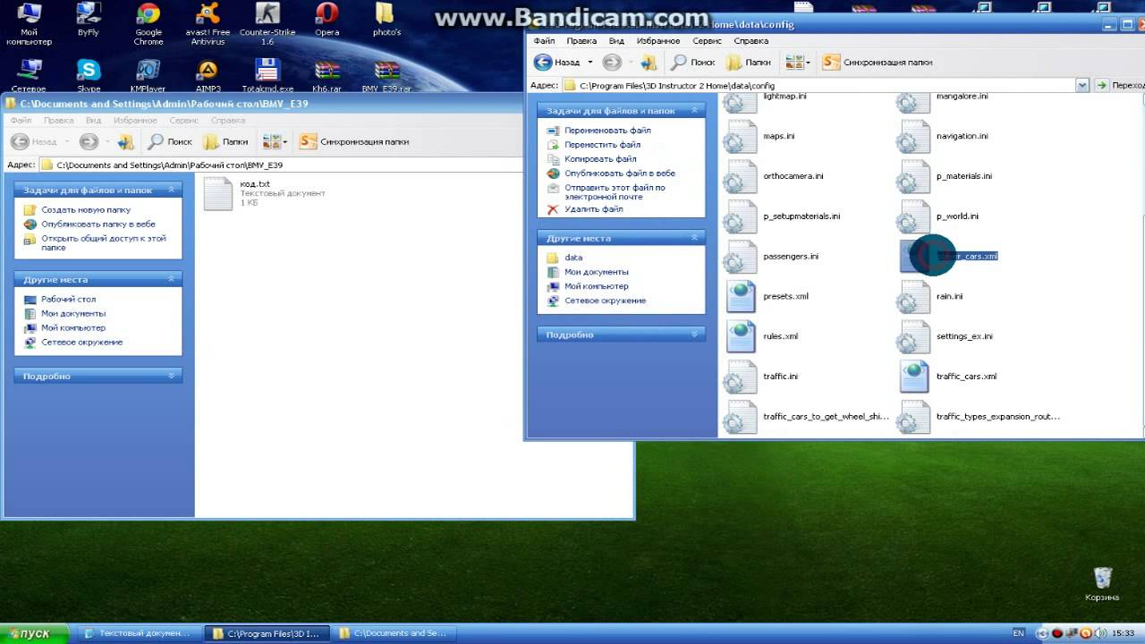The width and height of the screenshot is (1145, 644).
Task: Click the пуск Start button
Action: (35, 633)
